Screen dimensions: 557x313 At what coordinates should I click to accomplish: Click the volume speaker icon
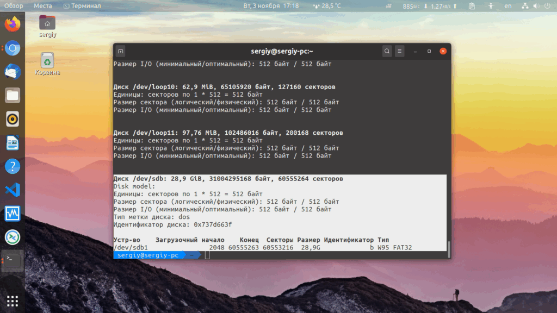536,6
